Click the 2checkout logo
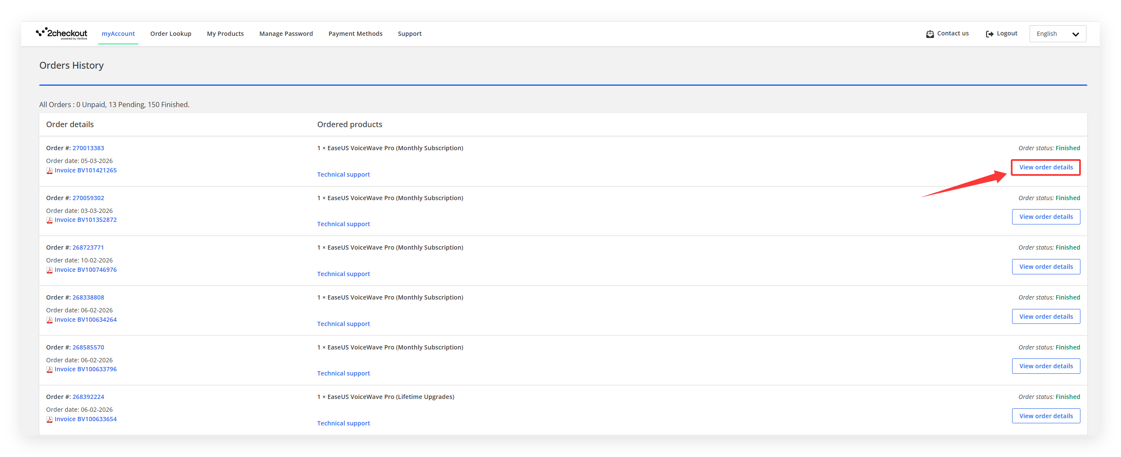This screenshot has width=1121, height=457. point(61,33)
